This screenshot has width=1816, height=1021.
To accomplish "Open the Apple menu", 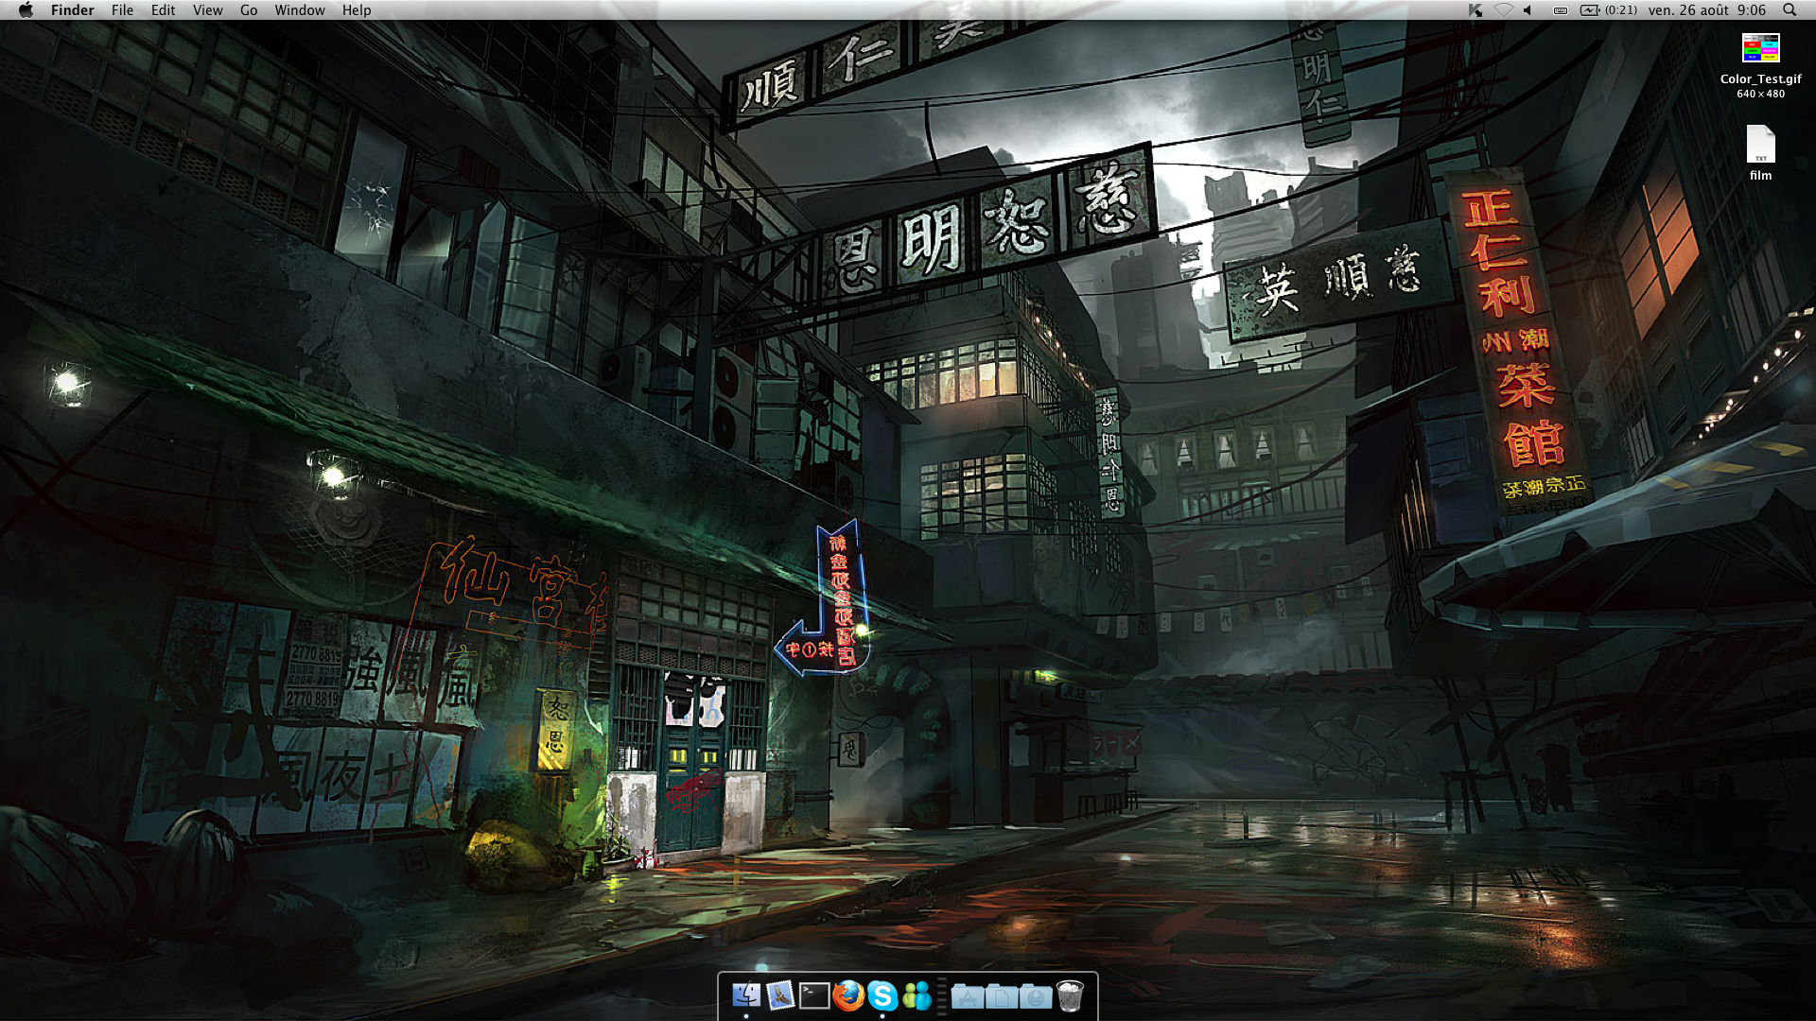I will (x=26, y=10).
